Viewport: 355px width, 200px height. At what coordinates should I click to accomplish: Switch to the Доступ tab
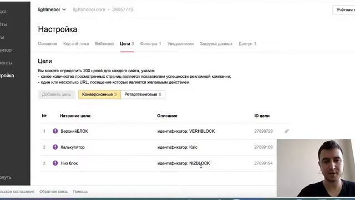[247, 43]
